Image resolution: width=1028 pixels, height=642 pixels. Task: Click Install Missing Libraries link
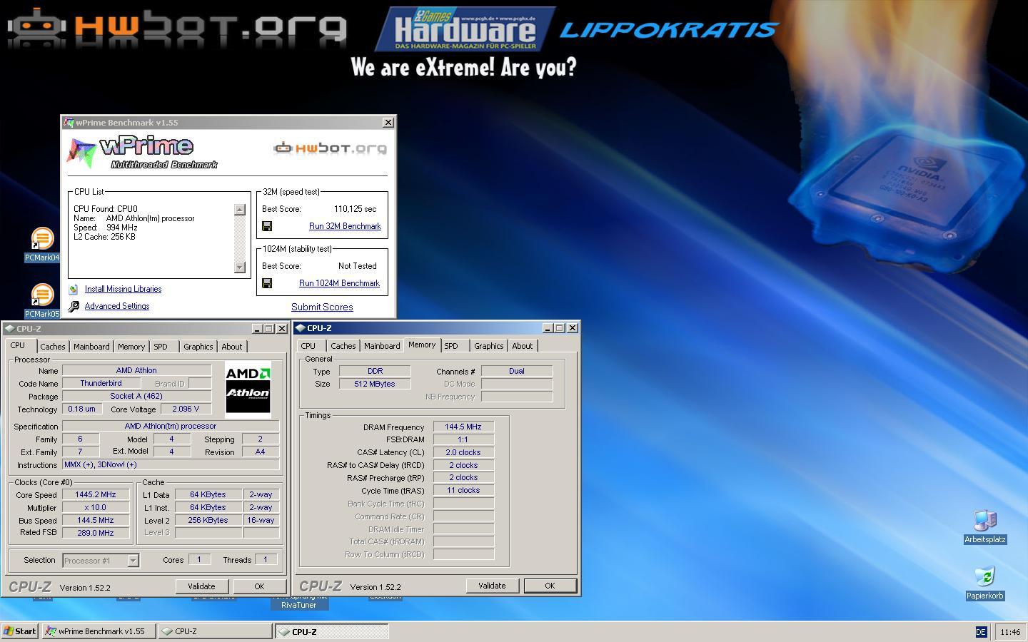pos(123,289)
